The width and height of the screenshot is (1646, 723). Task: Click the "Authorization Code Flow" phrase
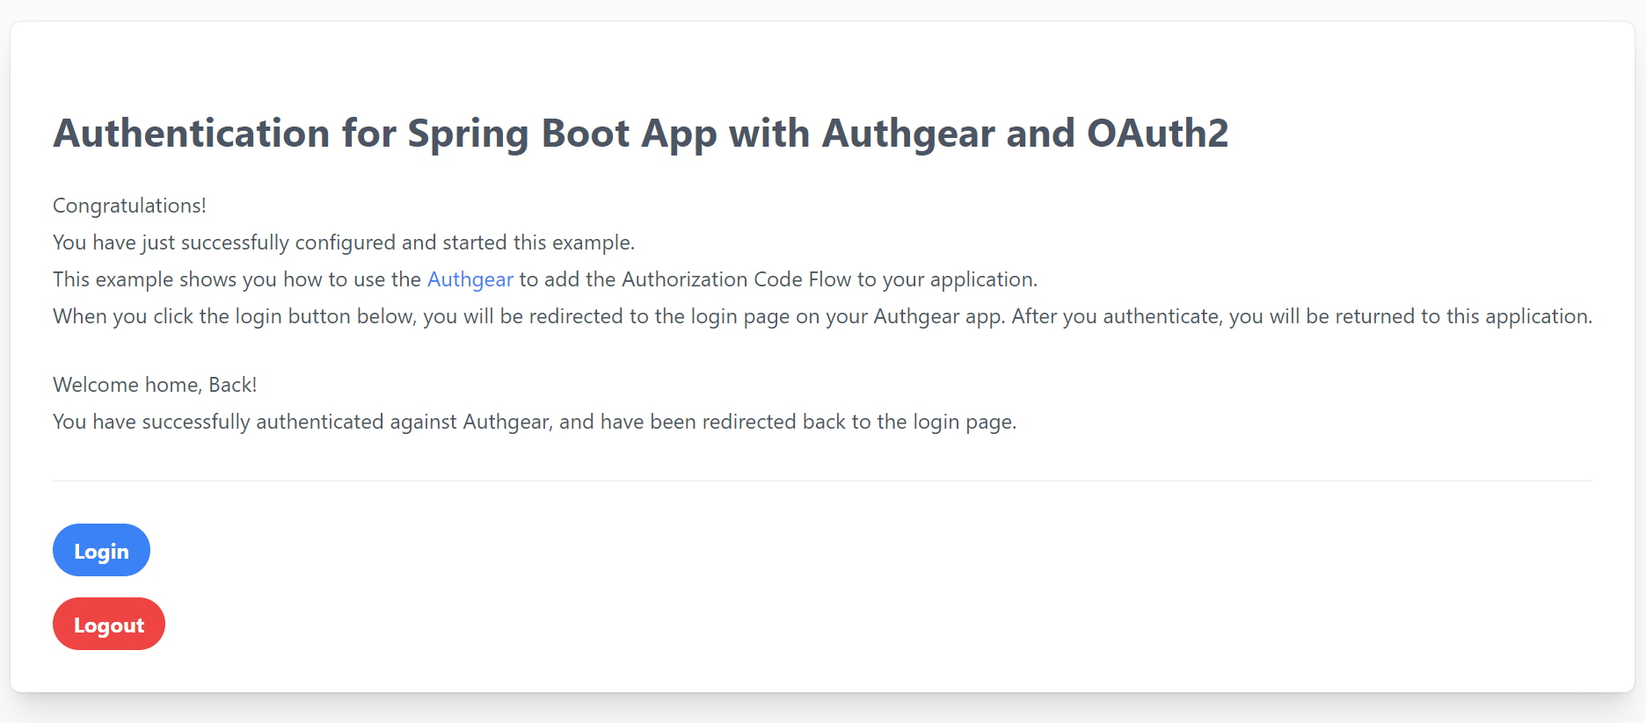(736, 279)
